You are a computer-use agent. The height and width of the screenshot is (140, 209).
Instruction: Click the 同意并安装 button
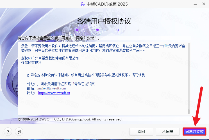[194, 131]
